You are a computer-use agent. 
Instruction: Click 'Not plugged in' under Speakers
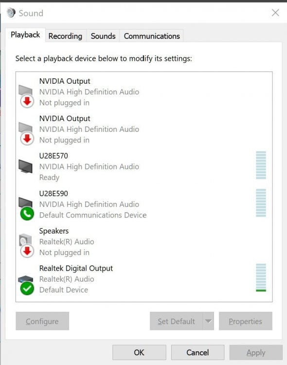[x=64, y=253]
